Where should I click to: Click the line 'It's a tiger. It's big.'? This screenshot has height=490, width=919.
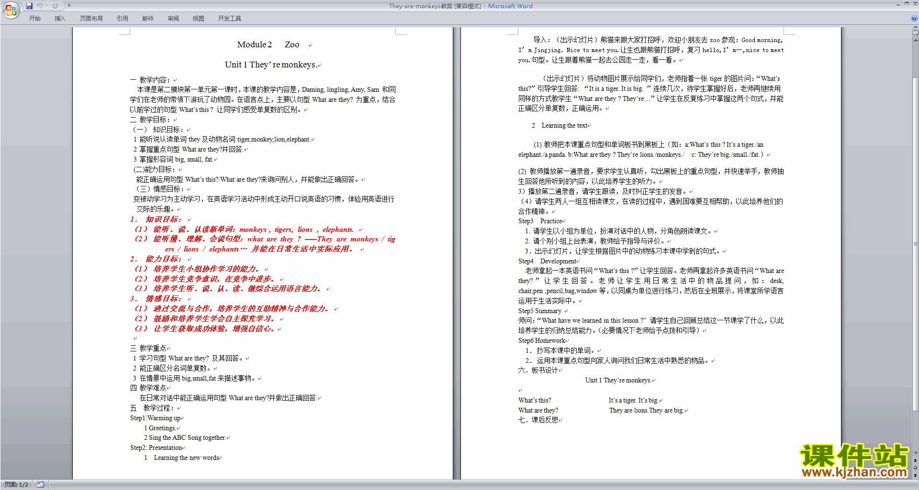(633, 400)
